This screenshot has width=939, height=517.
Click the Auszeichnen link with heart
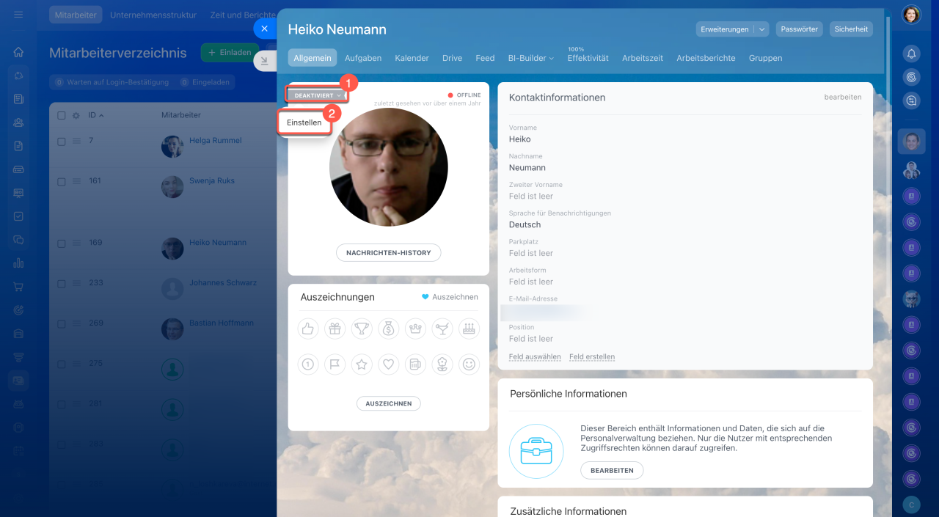(450, 297)
